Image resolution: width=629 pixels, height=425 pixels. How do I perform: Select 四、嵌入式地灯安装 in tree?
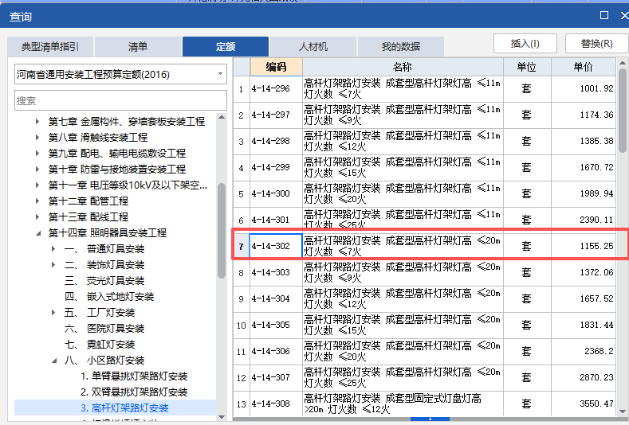pos(109,296)
